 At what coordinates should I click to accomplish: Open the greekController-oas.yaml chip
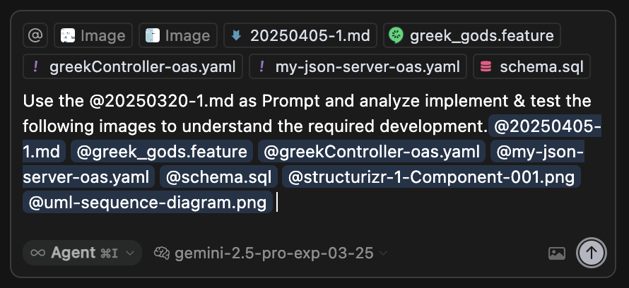tap(133, 66)
